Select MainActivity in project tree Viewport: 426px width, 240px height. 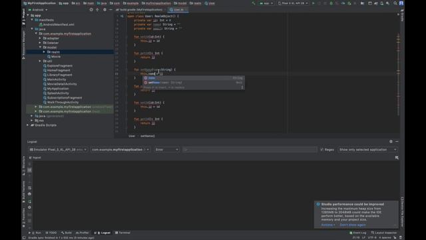click(x=55, y=79)
